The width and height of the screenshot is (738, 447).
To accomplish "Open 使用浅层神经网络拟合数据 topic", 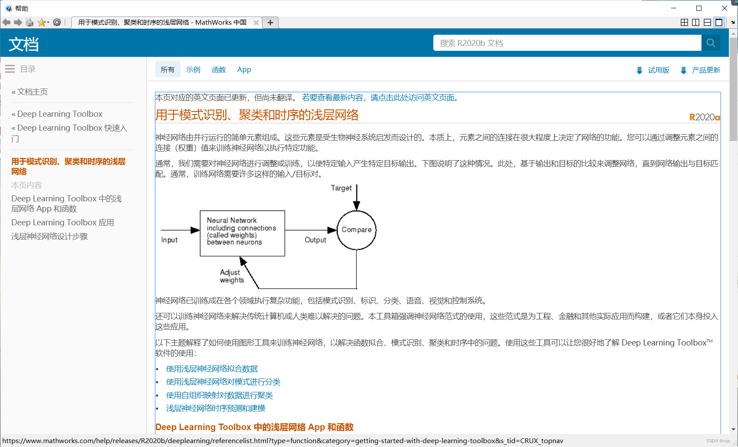I will coord(212,368).
